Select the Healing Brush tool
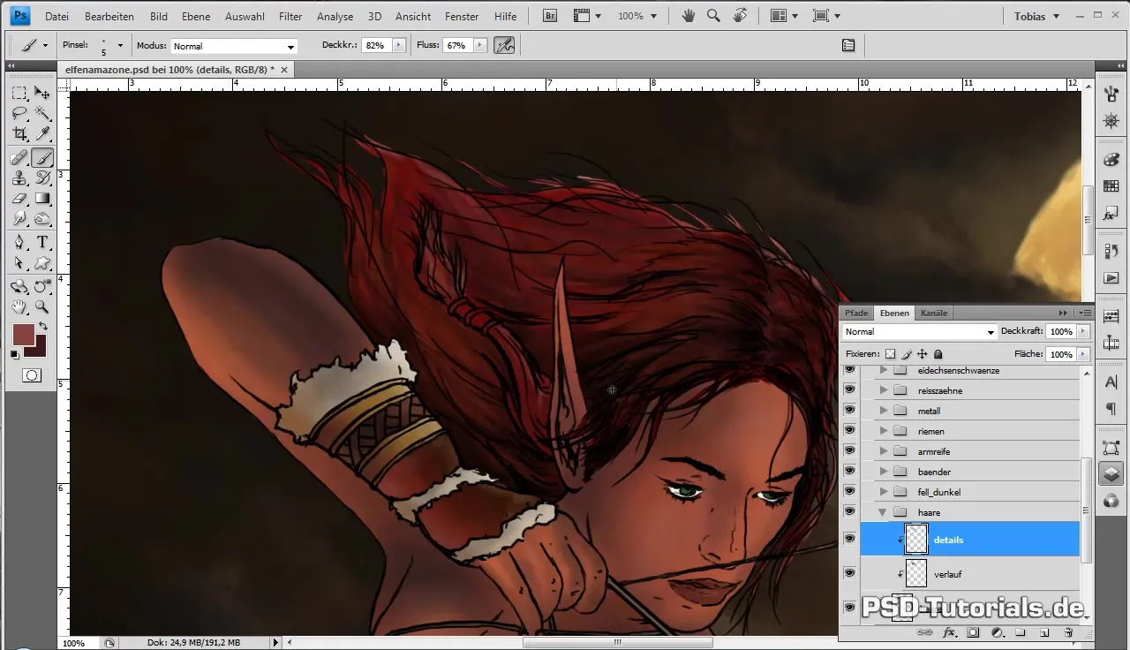The image size is (1130, 650). click(19, 158)
